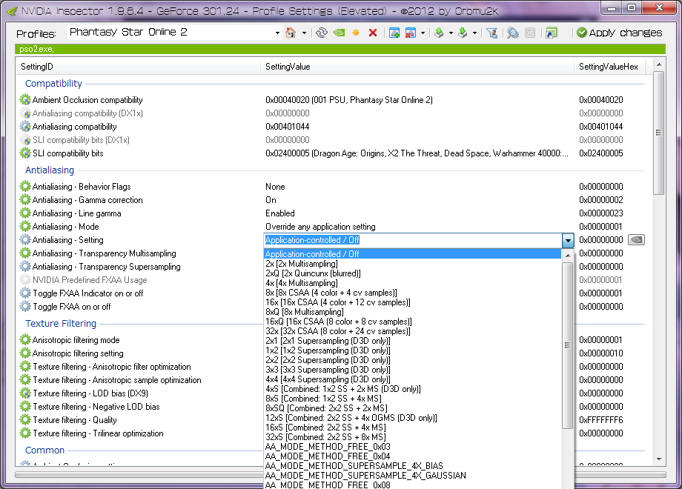Select Application-controlled / Off list item

(x=412, y=254)
